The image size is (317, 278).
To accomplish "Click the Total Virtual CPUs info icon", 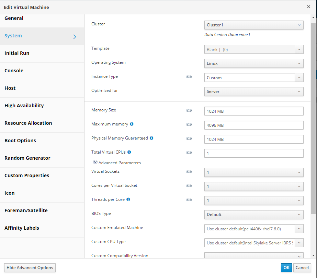I will point(129,152).
